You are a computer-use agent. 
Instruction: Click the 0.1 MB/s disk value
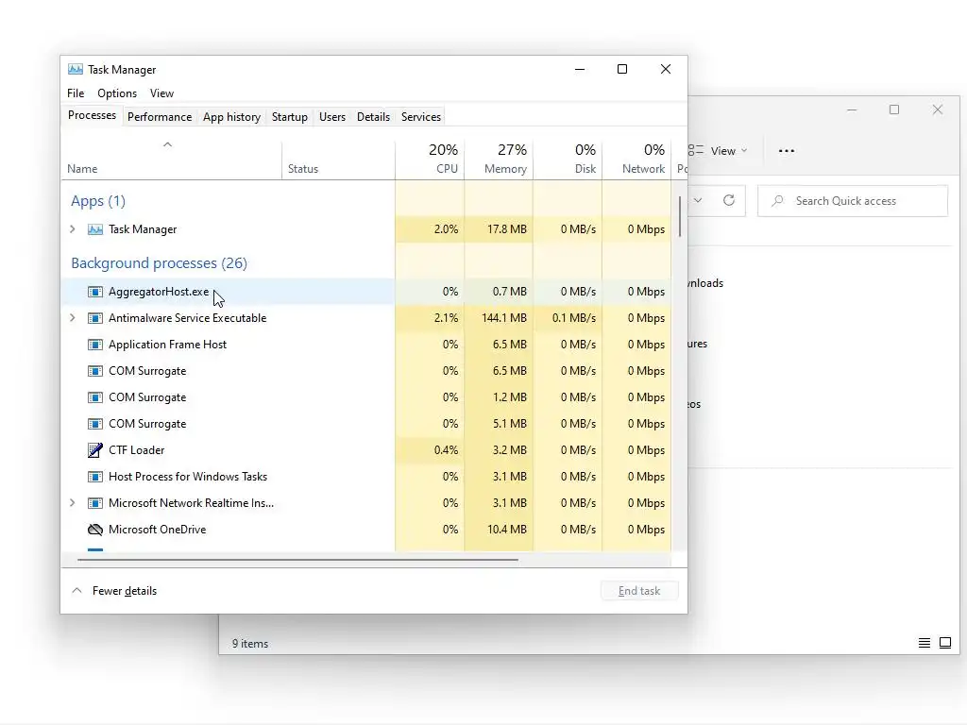tap(573, 318)
